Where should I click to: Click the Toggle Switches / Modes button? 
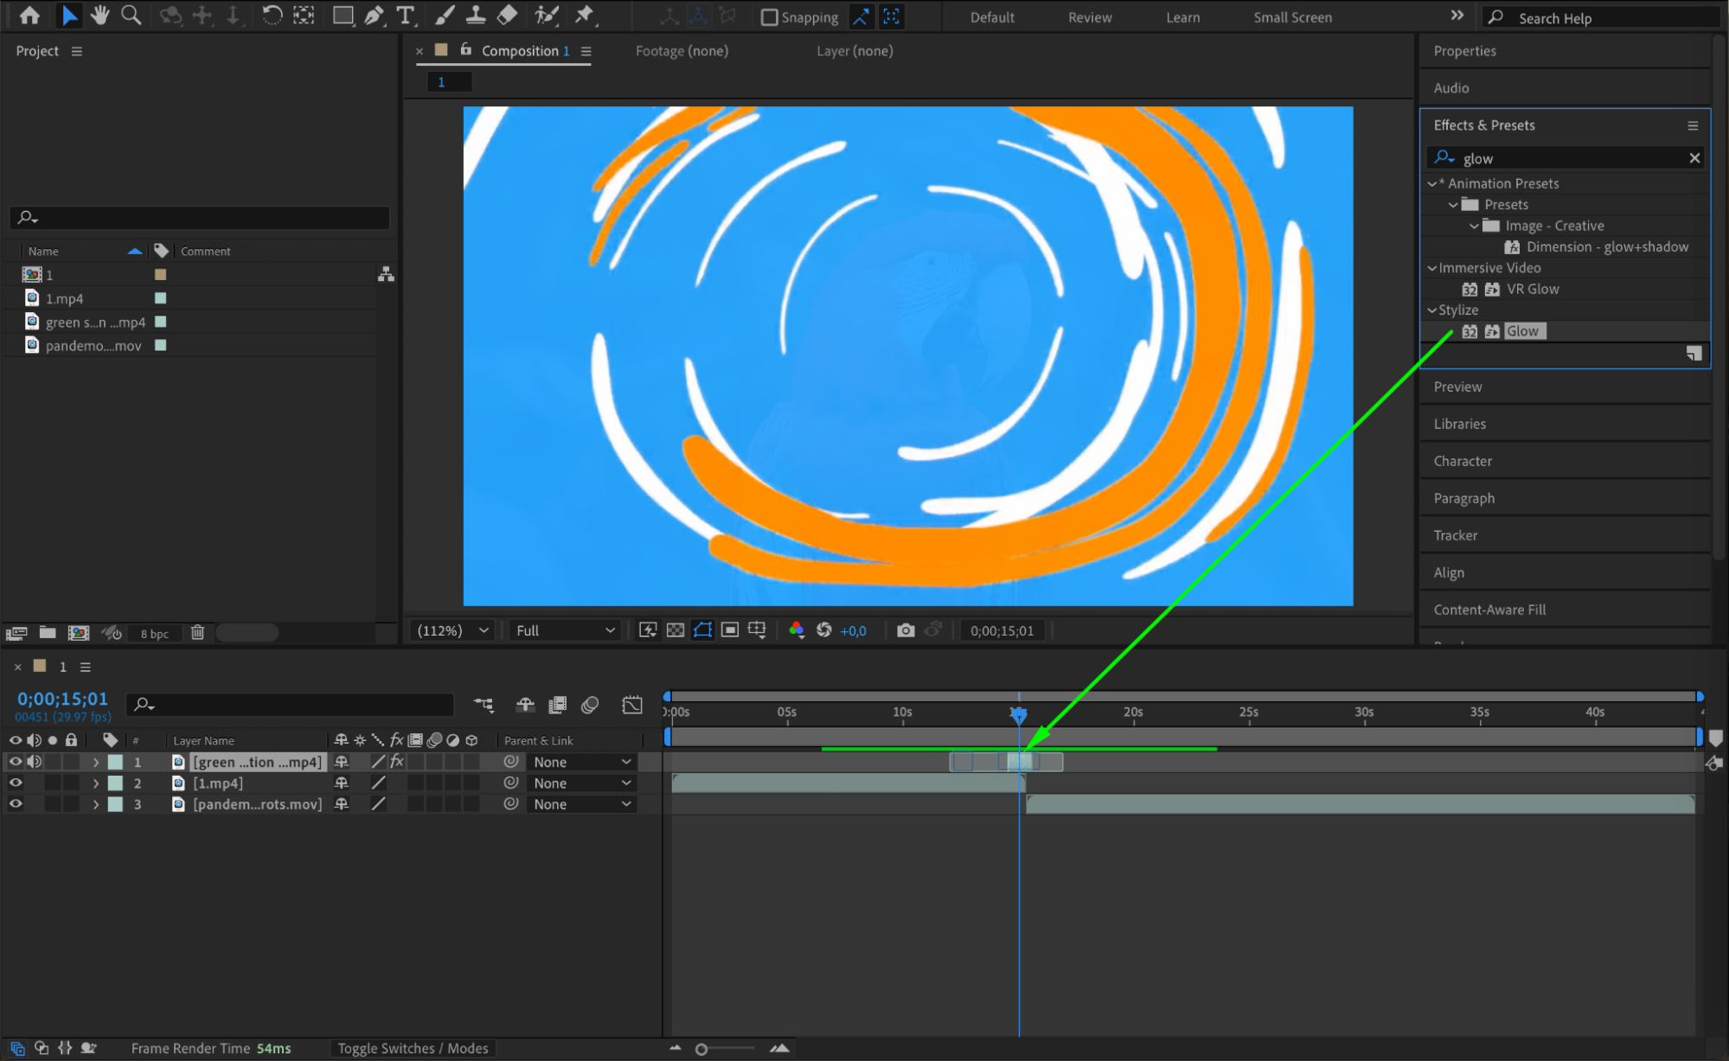413,1047
